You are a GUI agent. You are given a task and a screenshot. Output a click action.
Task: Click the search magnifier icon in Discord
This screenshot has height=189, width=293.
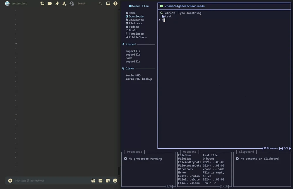click(100, 3)
